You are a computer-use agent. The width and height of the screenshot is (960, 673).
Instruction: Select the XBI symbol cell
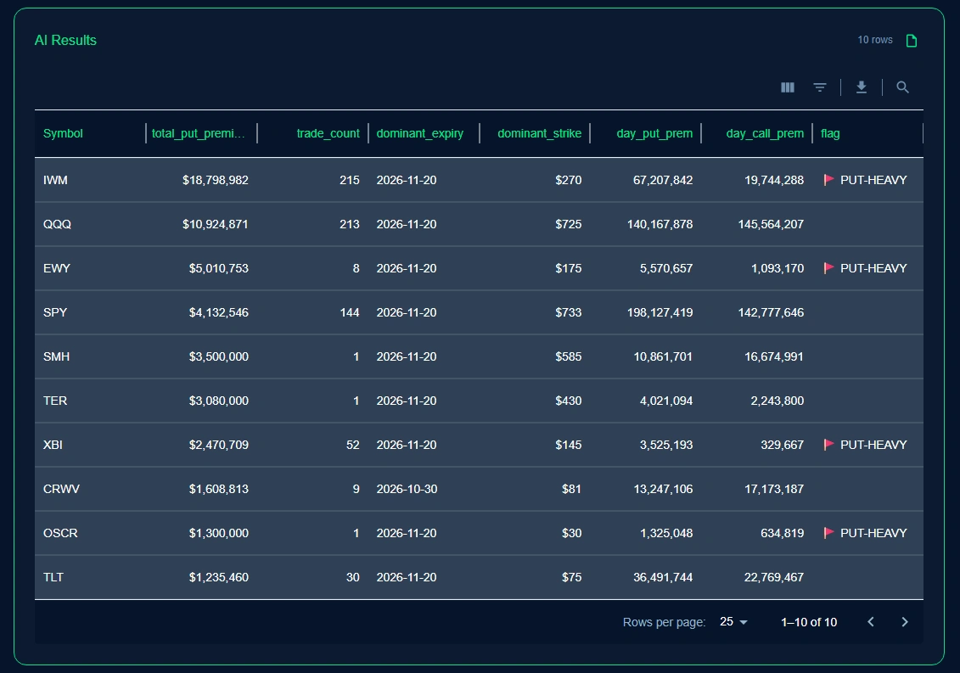coord(53,445)
